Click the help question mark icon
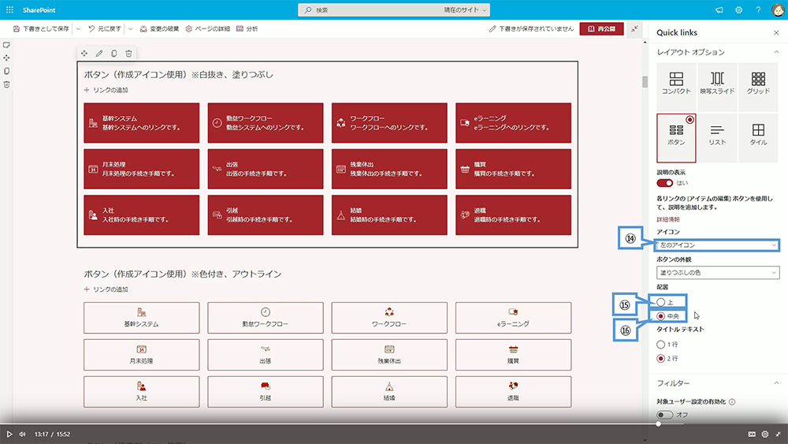788x444 pixels. 758,10
